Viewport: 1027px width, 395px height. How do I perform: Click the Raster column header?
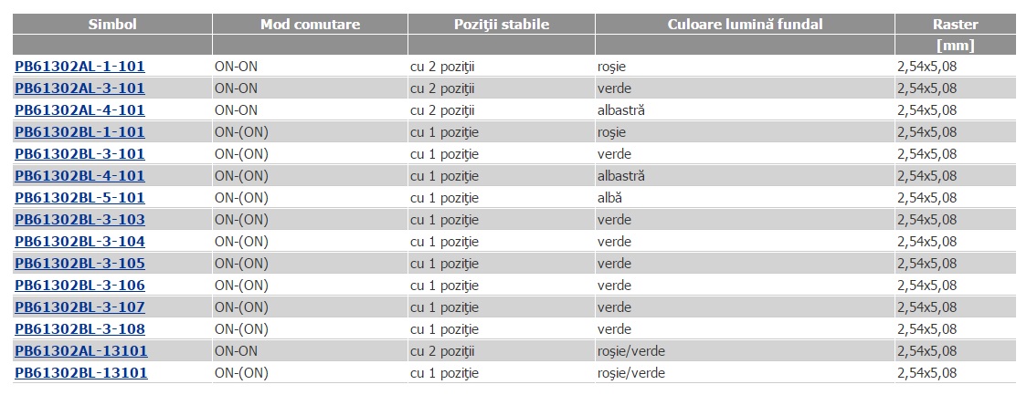956,25
